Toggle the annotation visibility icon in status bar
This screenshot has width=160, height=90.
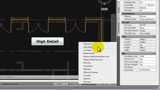pyautogui.click(x=64, y=84)
